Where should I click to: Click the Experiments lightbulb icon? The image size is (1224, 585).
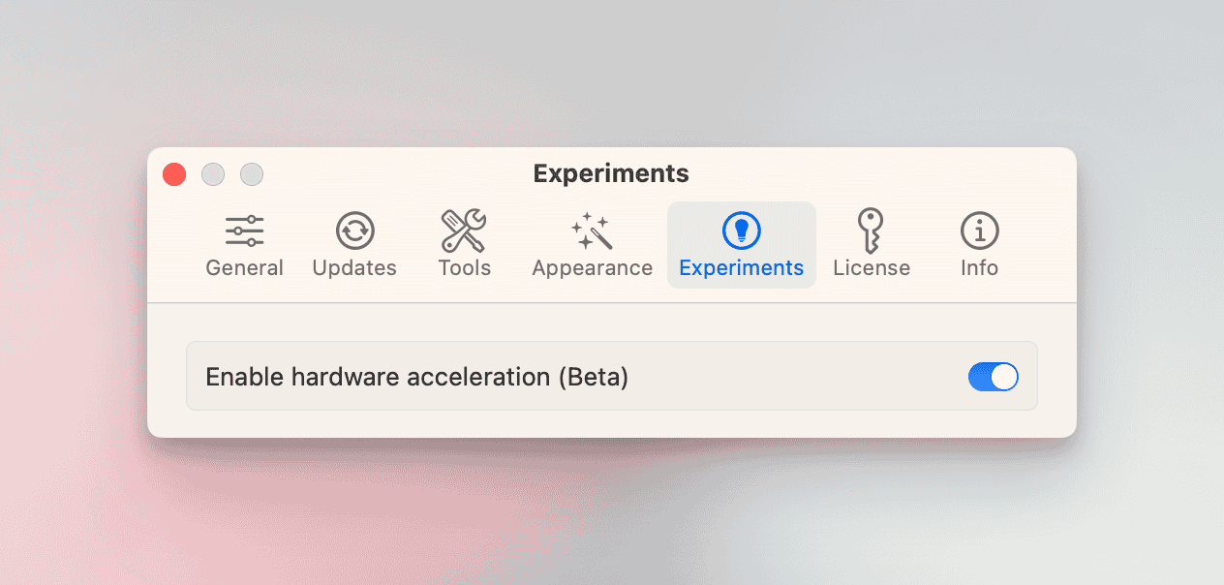(x=742, y=231)
